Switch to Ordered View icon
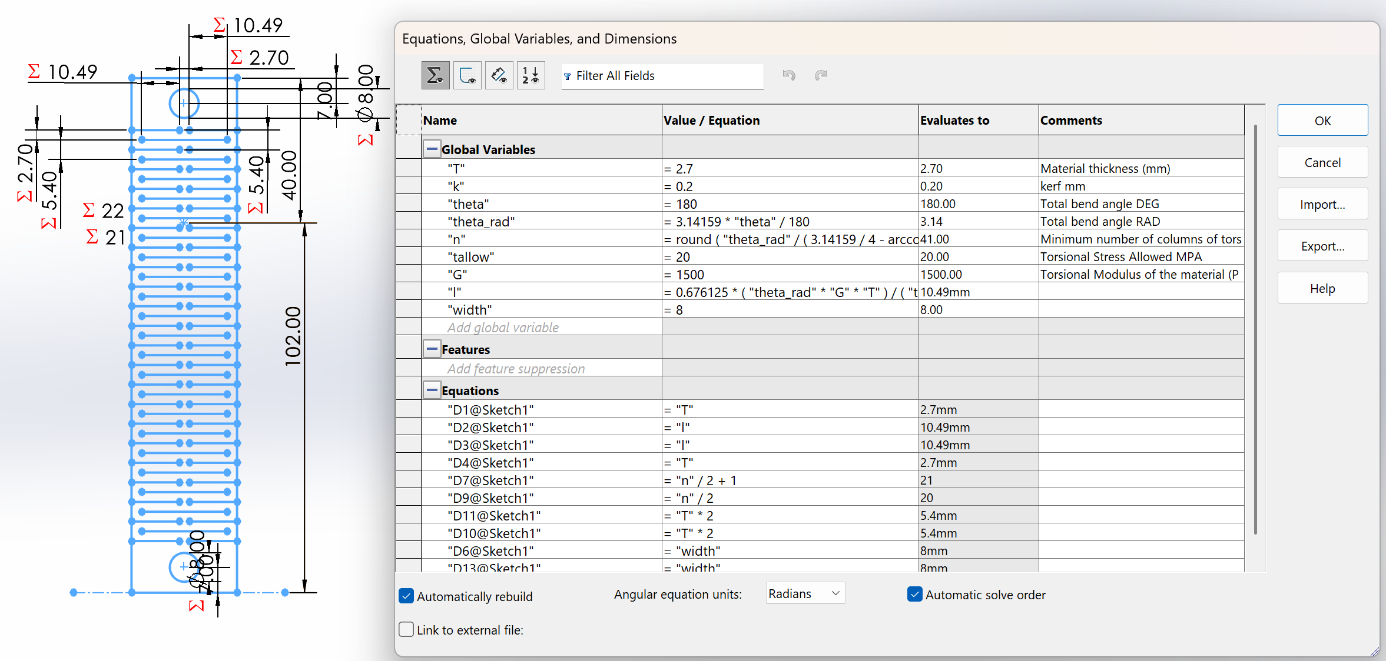 [530, 75]
